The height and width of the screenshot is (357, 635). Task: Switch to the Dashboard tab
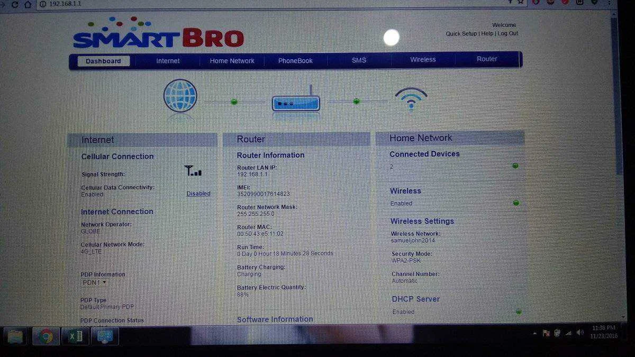click(x=103, y=61)
